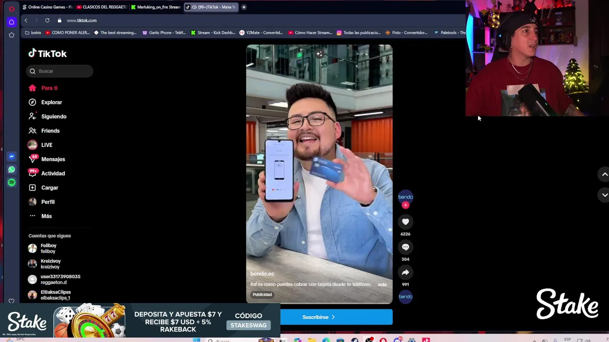The image size is (609, 342).
Task: Open Siguiendo feed
Action: pos(48,116)
